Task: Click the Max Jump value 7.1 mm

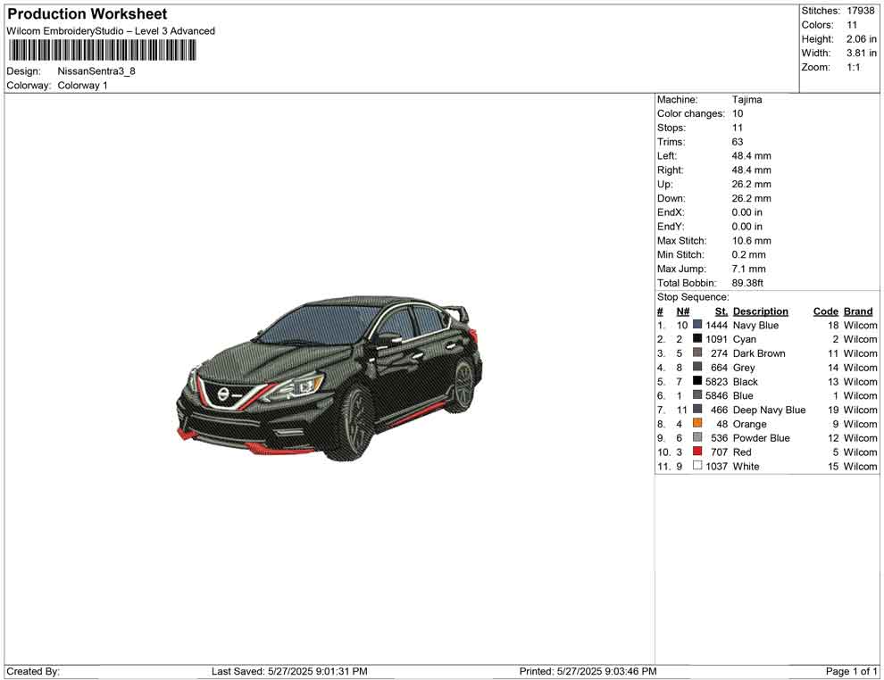Action: (748, 269)
